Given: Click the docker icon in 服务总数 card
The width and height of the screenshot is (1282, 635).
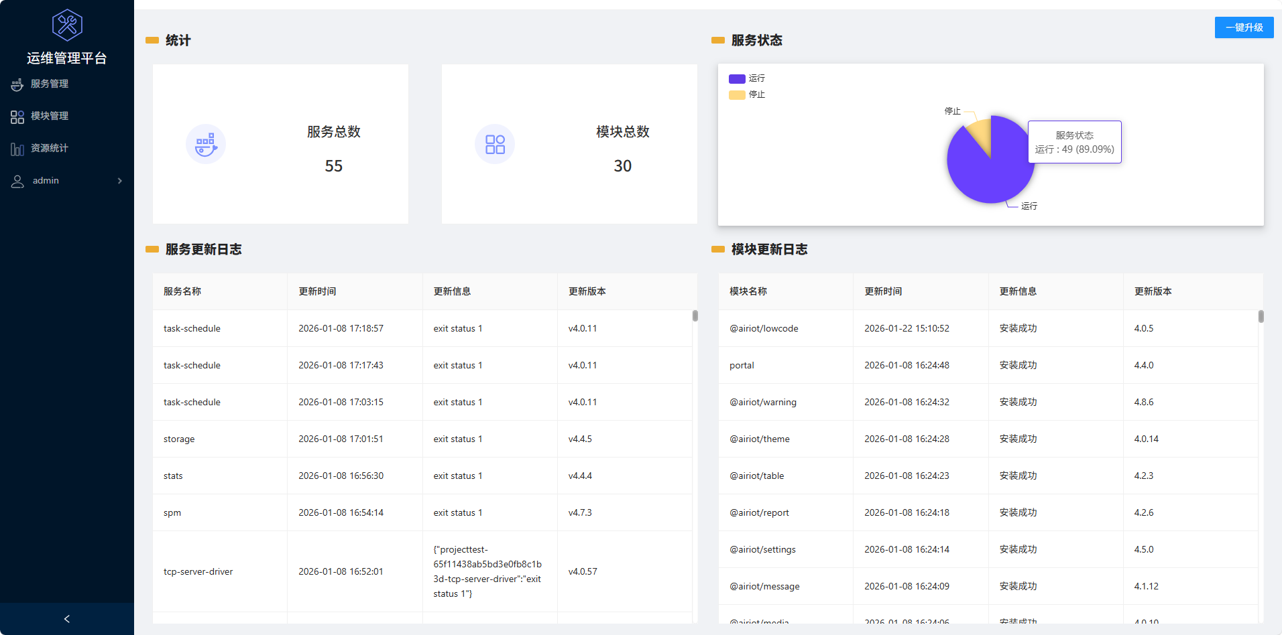Looking at the screenshot, I should coord(206,144).
